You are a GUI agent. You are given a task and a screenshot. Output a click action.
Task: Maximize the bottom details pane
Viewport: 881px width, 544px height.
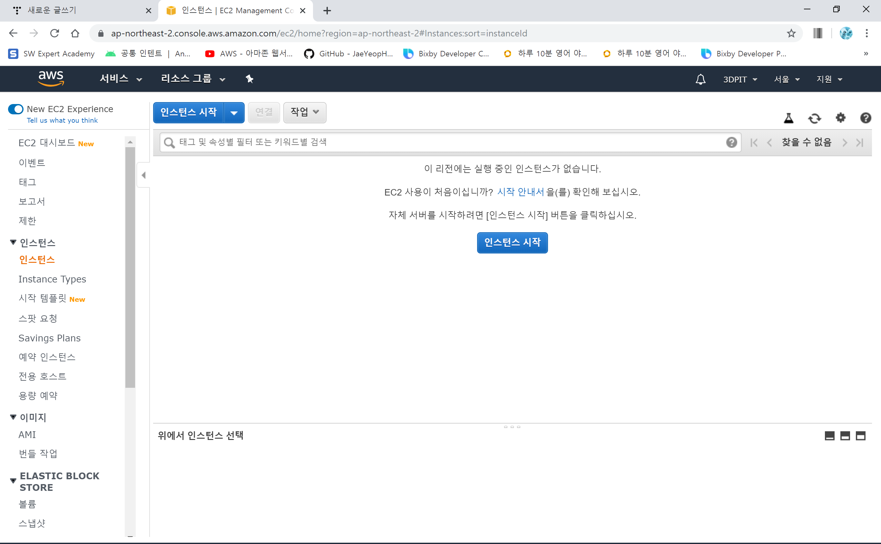(860, 436)
